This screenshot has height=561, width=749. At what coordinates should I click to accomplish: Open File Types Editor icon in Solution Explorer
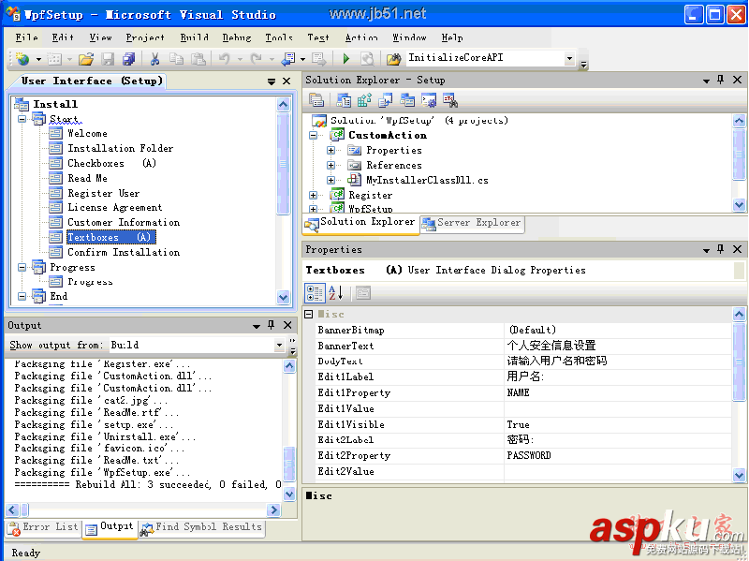point(386,100)
